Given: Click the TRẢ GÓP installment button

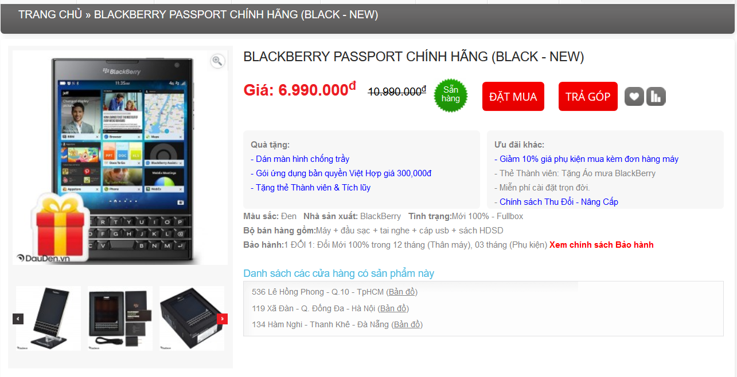Looking at the screenshot, I should tap(588, 96).
